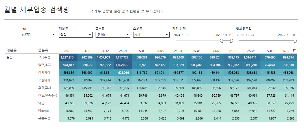Image resolution: width=304 pixels, height=139 pixels.
Task: Click the sort icon beside 25-10 column
Action: pos(294,51)
